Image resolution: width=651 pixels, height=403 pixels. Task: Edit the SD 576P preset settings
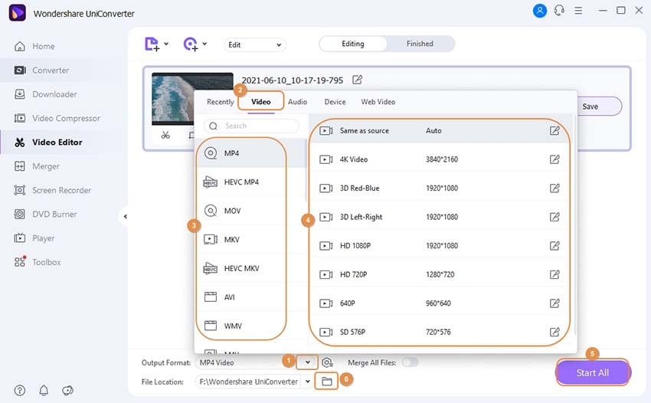(554, 332)
